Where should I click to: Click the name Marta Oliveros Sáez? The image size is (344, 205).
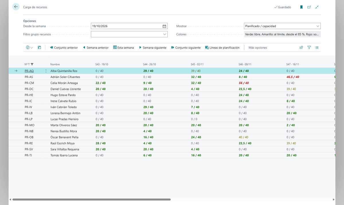pos(64,125)
